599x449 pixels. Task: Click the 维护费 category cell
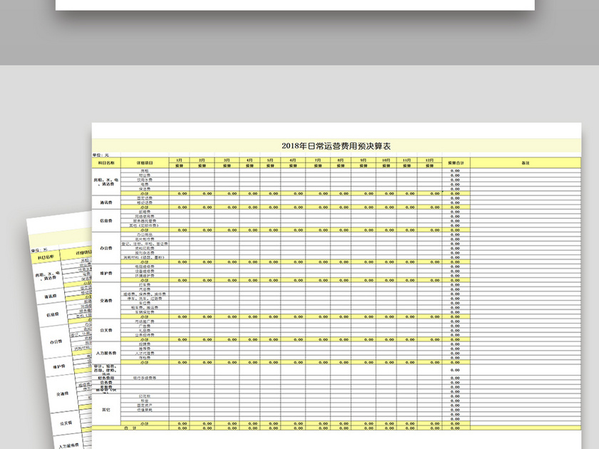pyautogui.click(x=107, y=273)
